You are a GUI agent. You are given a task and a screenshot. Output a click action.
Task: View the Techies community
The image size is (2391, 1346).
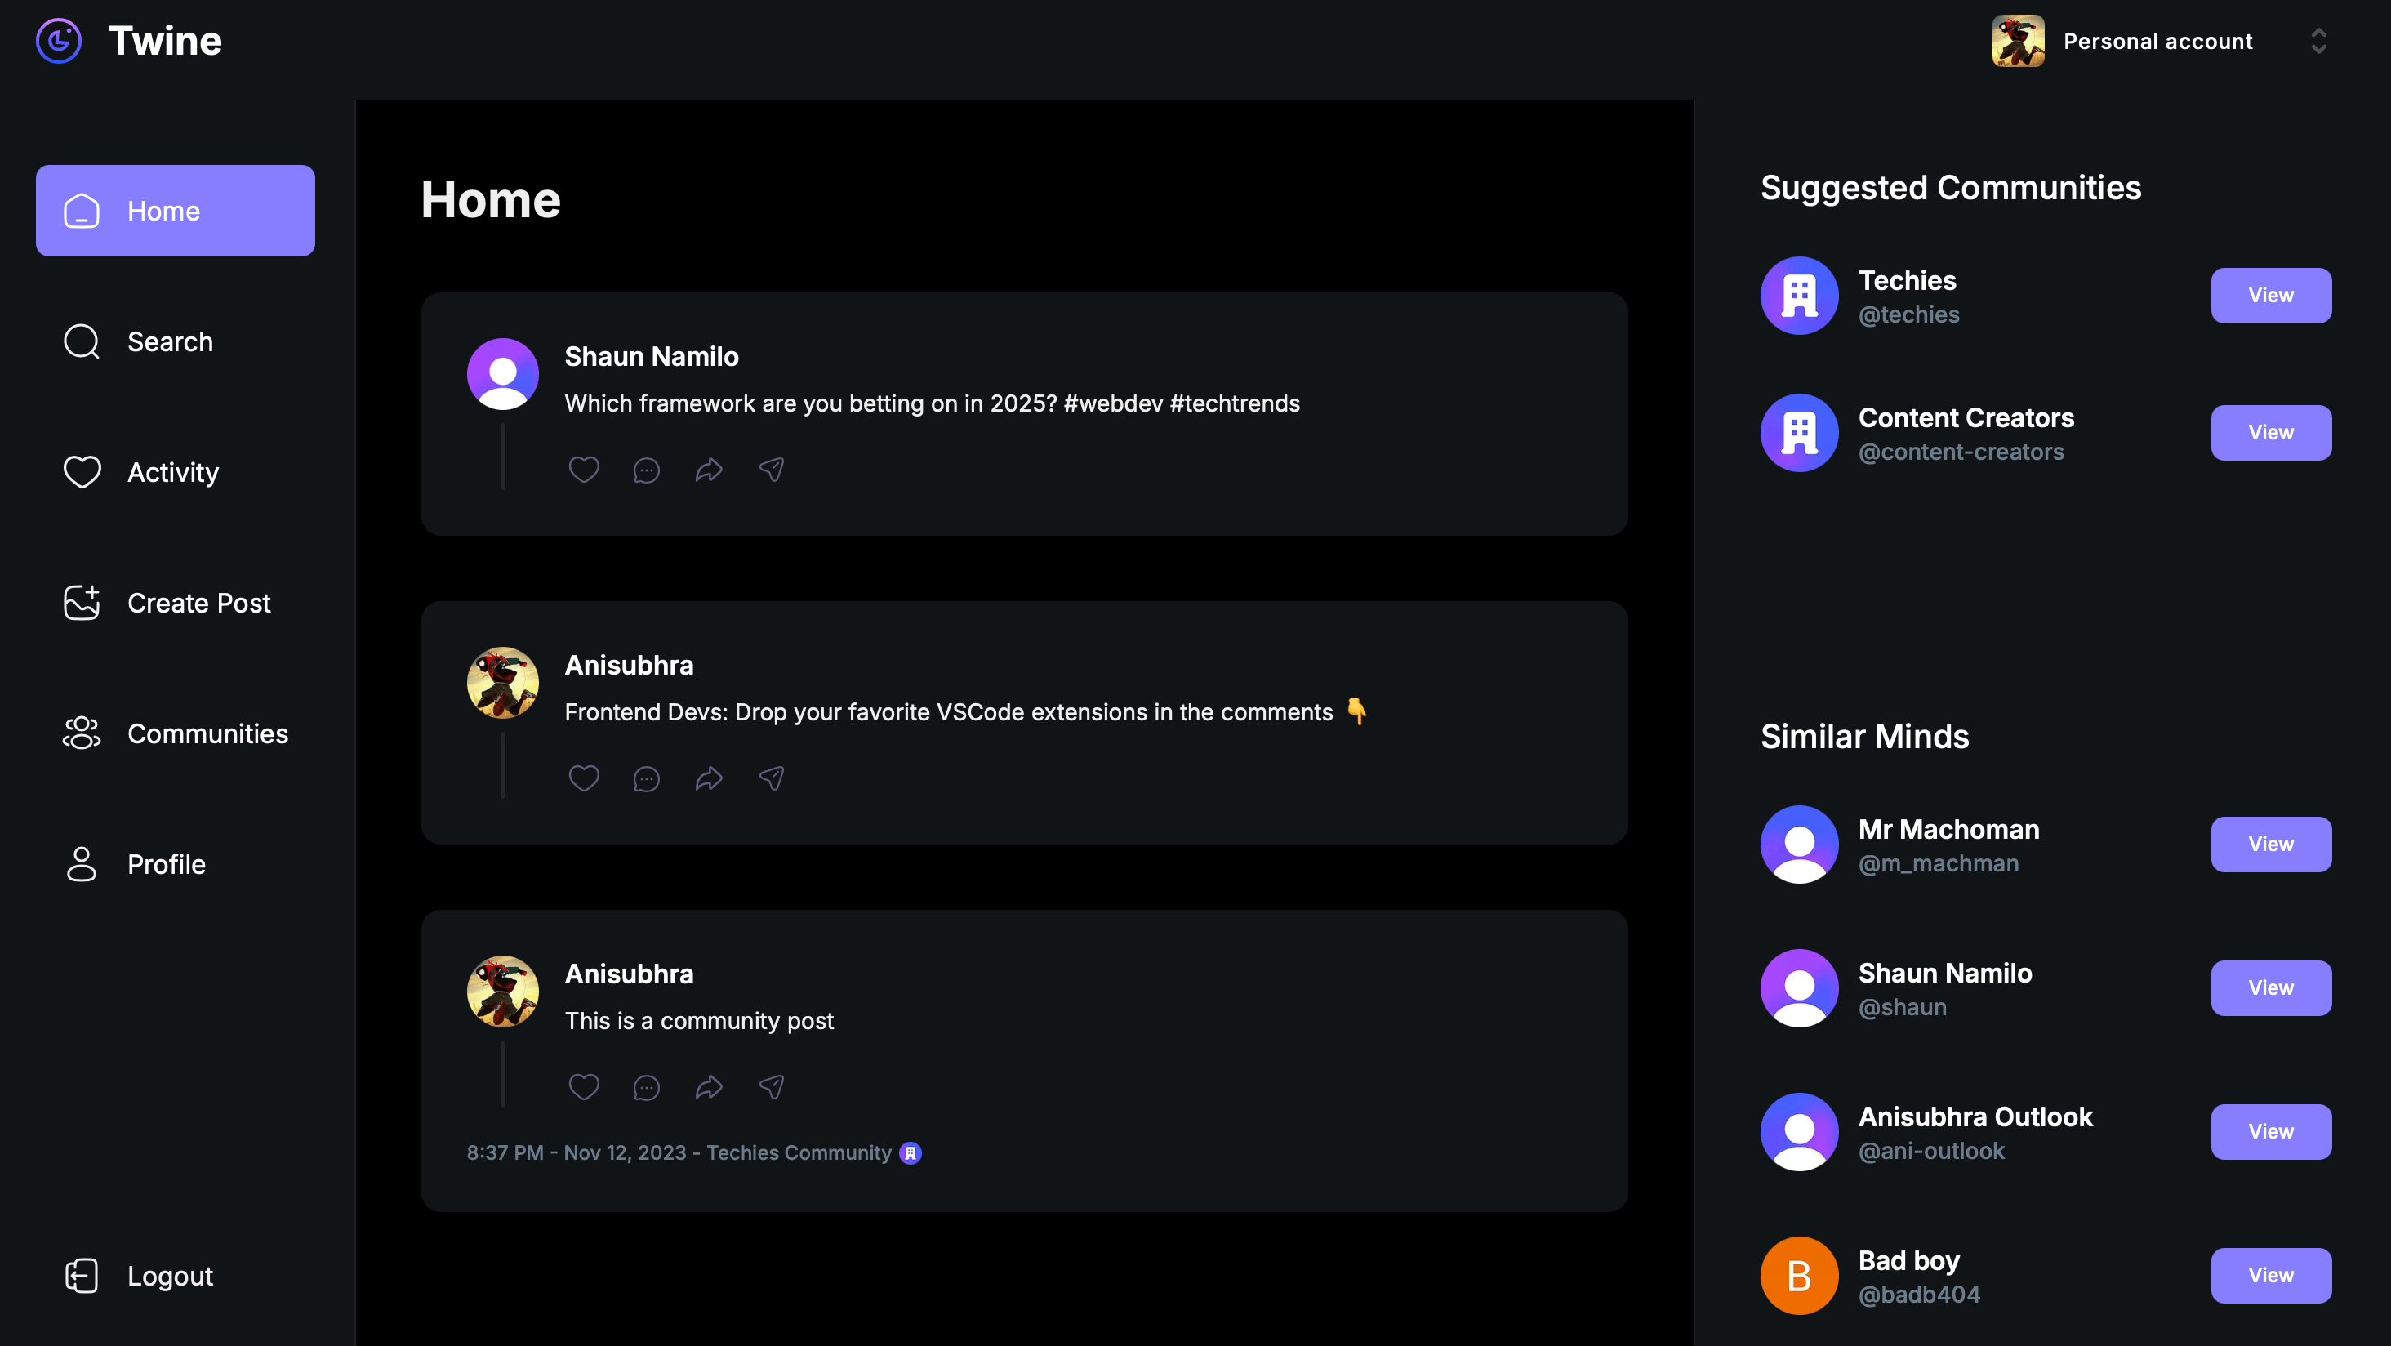2270,295
